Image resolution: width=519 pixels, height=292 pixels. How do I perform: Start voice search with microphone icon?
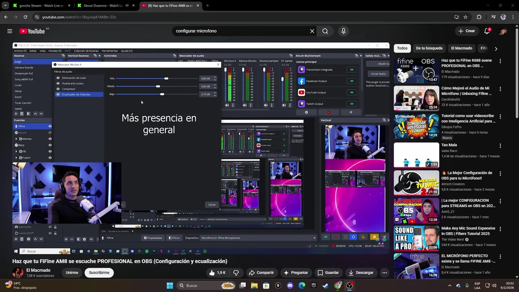[x=343, y=31]
